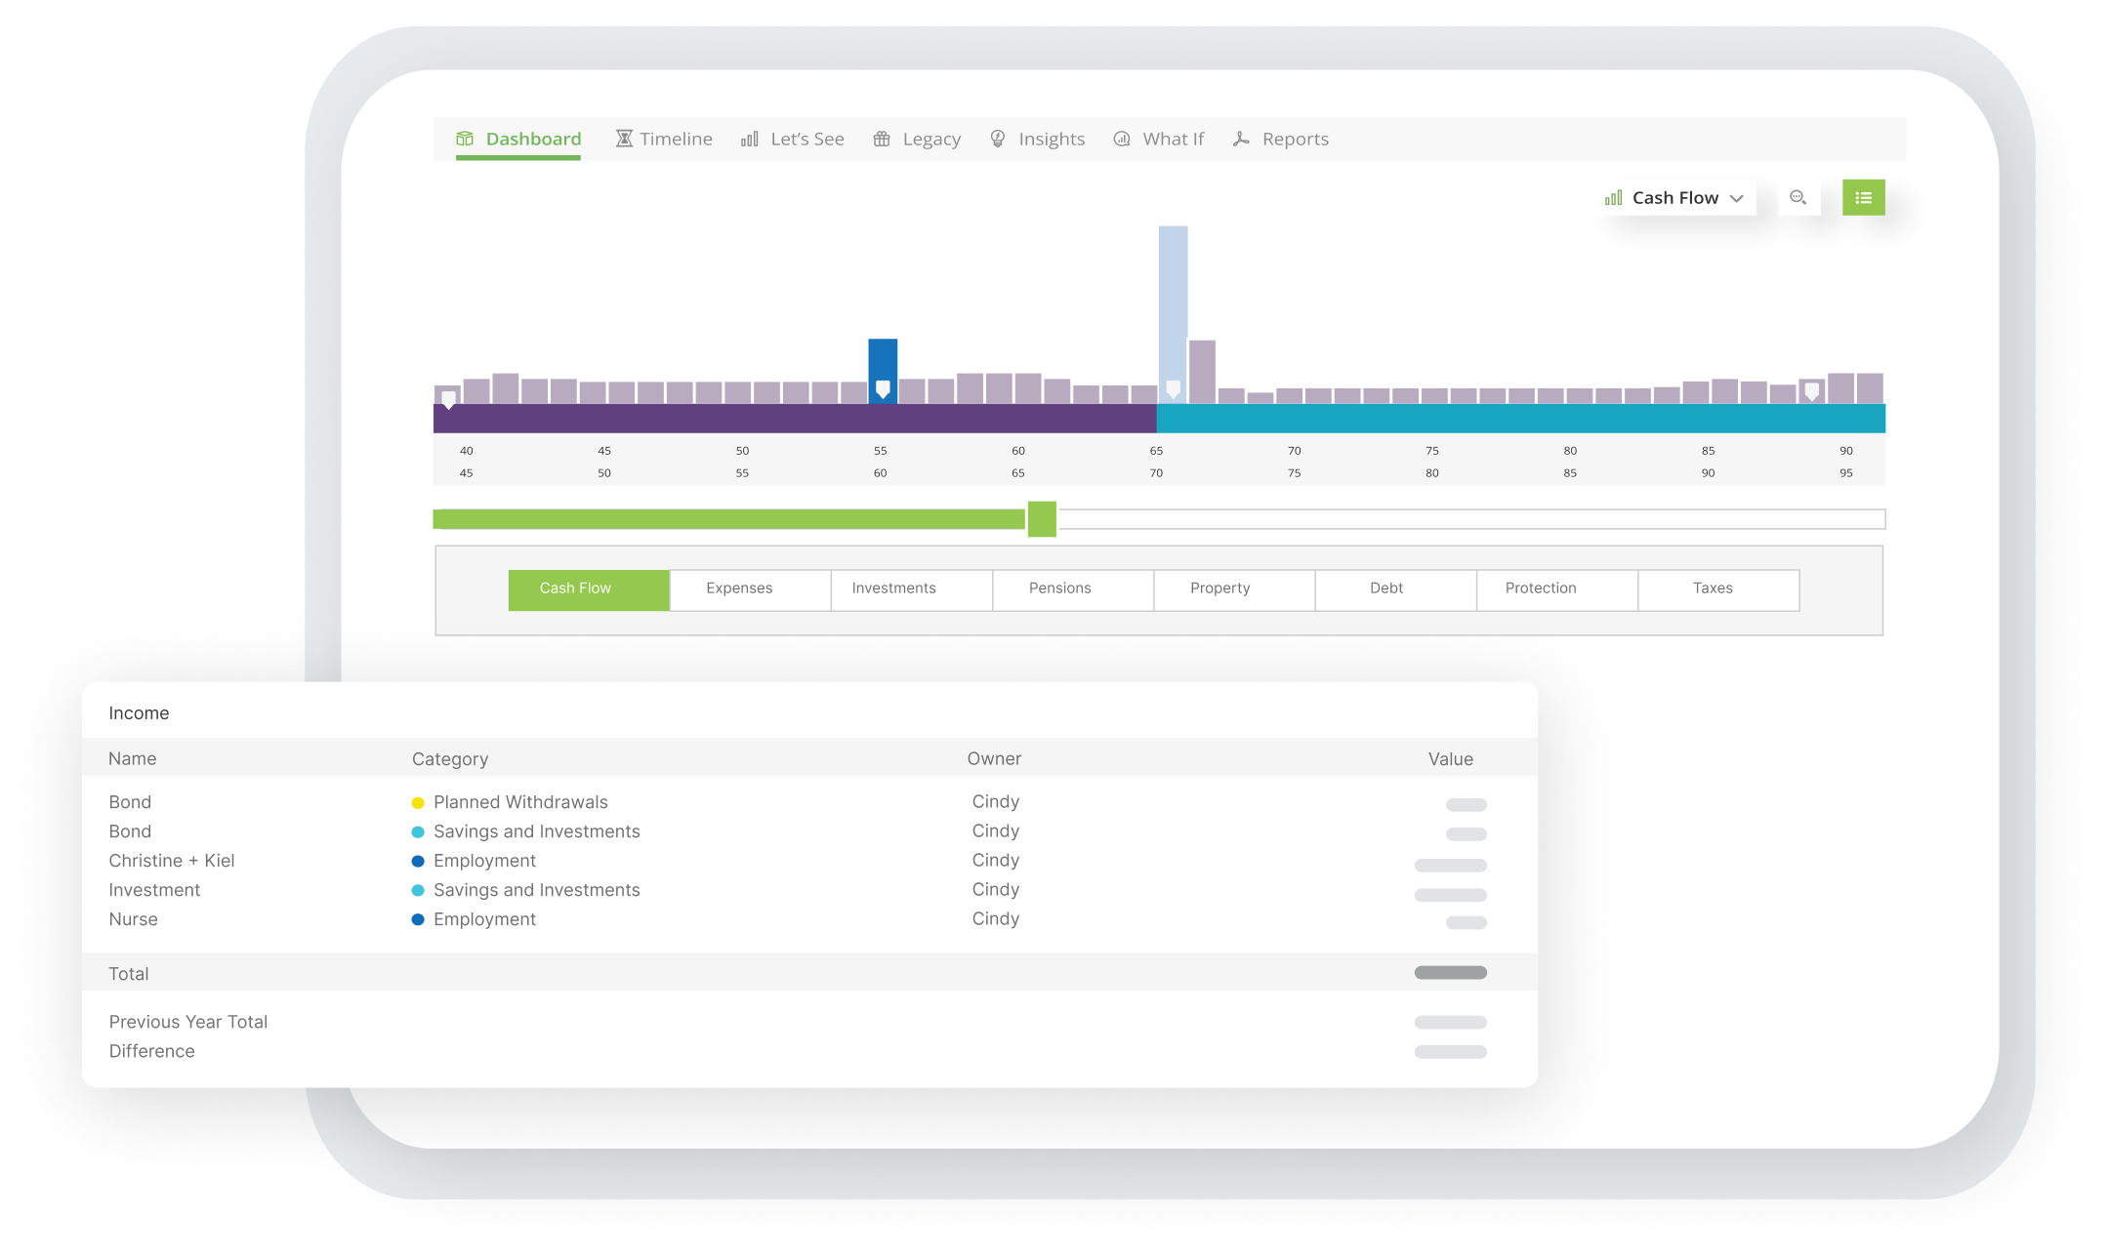Click the dark blue highlighted chart bar
The width and height of the screenshot is (2108, 1256).
pyautogui.click(x=883, y=363)
